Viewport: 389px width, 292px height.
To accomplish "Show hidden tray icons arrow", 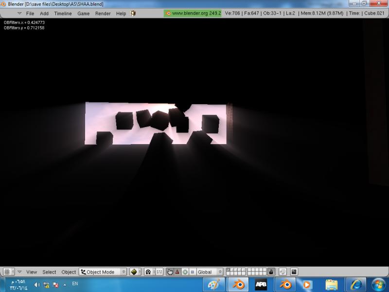I will point(65,285).
